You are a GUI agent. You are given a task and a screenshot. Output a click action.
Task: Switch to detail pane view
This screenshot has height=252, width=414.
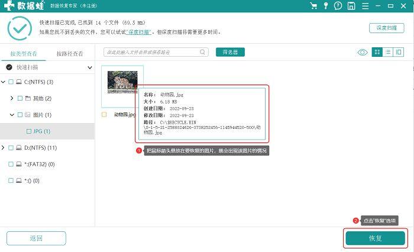click(x=399, y=52)
